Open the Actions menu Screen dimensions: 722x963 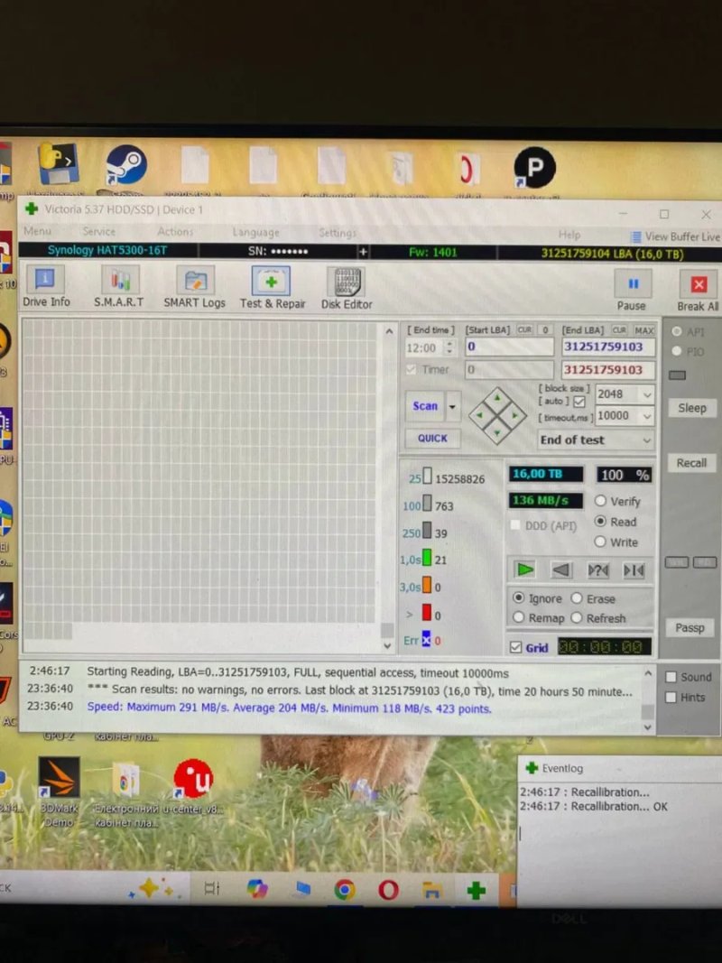point(175,232)
